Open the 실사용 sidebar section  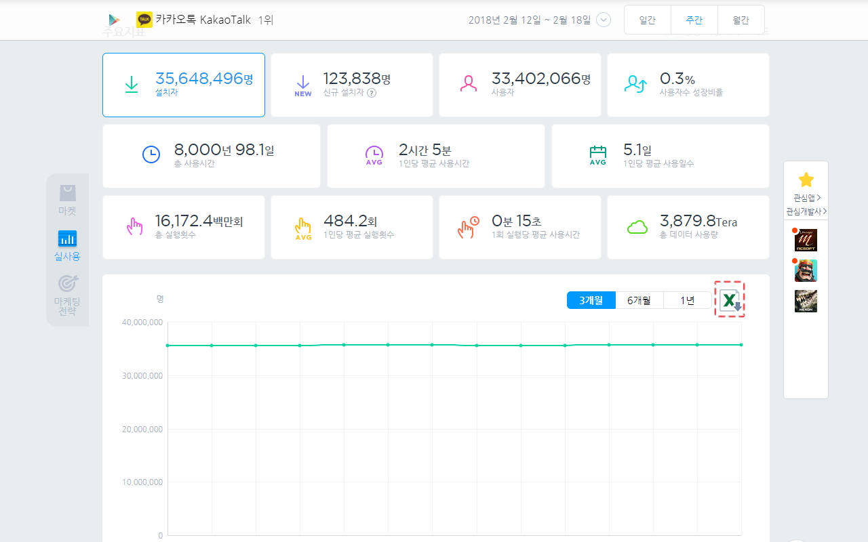coord(67,246)
